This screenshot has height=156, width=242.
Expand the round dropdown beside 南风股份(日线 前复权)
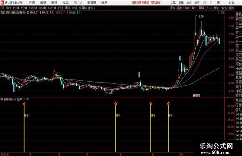[28, 13]
